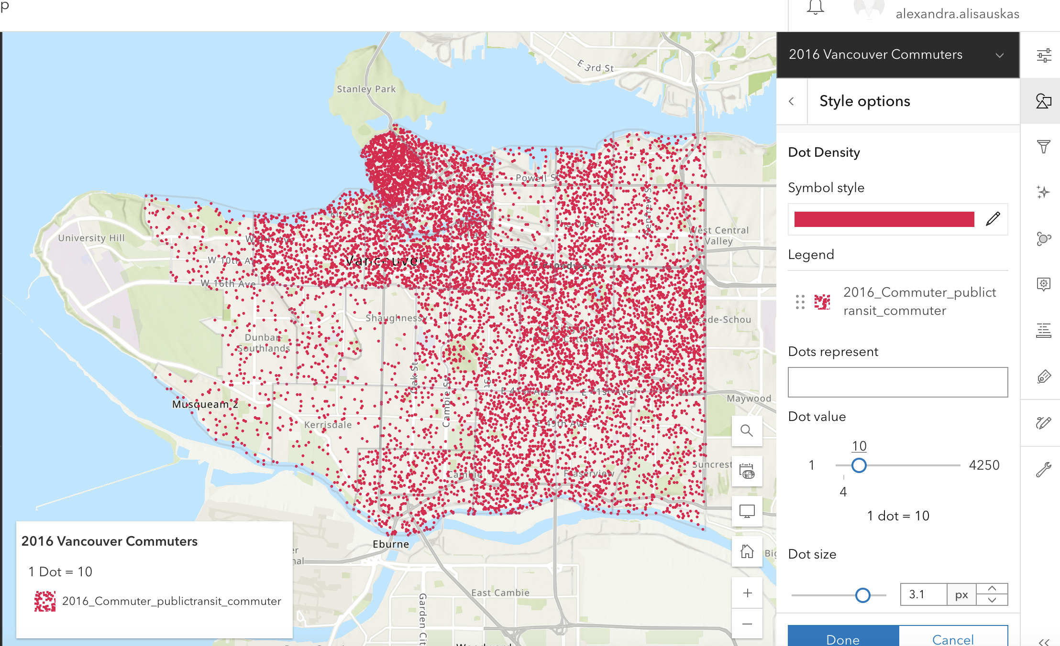Open the Effects sparkle icon
Viewport: 1060px width, 646px height.
tap(1044, 193)
